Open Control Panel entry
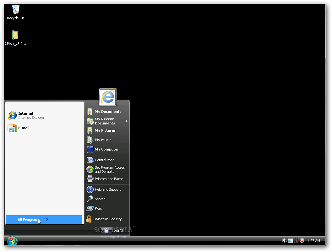 tap(108, 160)
